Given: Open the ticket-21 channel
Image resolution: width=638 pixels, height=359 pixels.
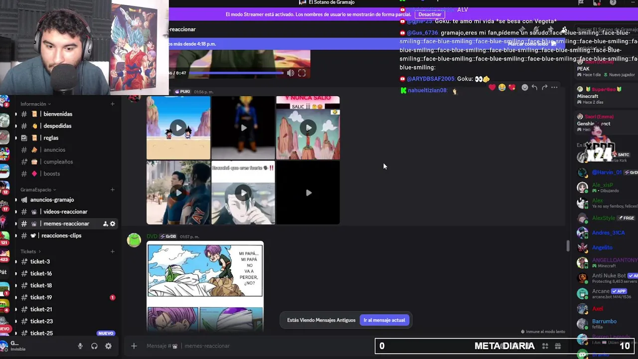Looking at the screenshot, I should tap(67, 310).
